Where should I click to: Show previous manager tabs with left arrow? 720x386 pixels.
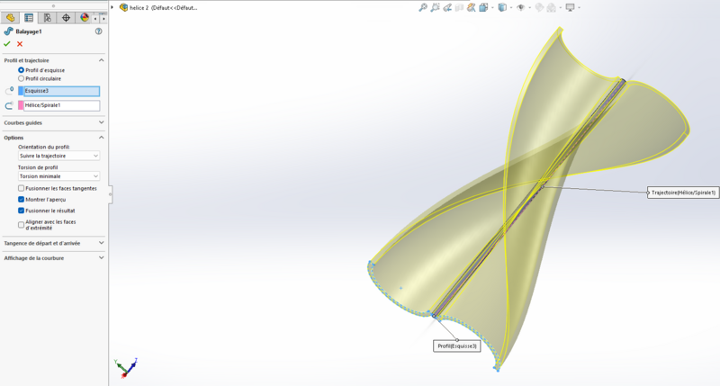[x=95, y=19]
